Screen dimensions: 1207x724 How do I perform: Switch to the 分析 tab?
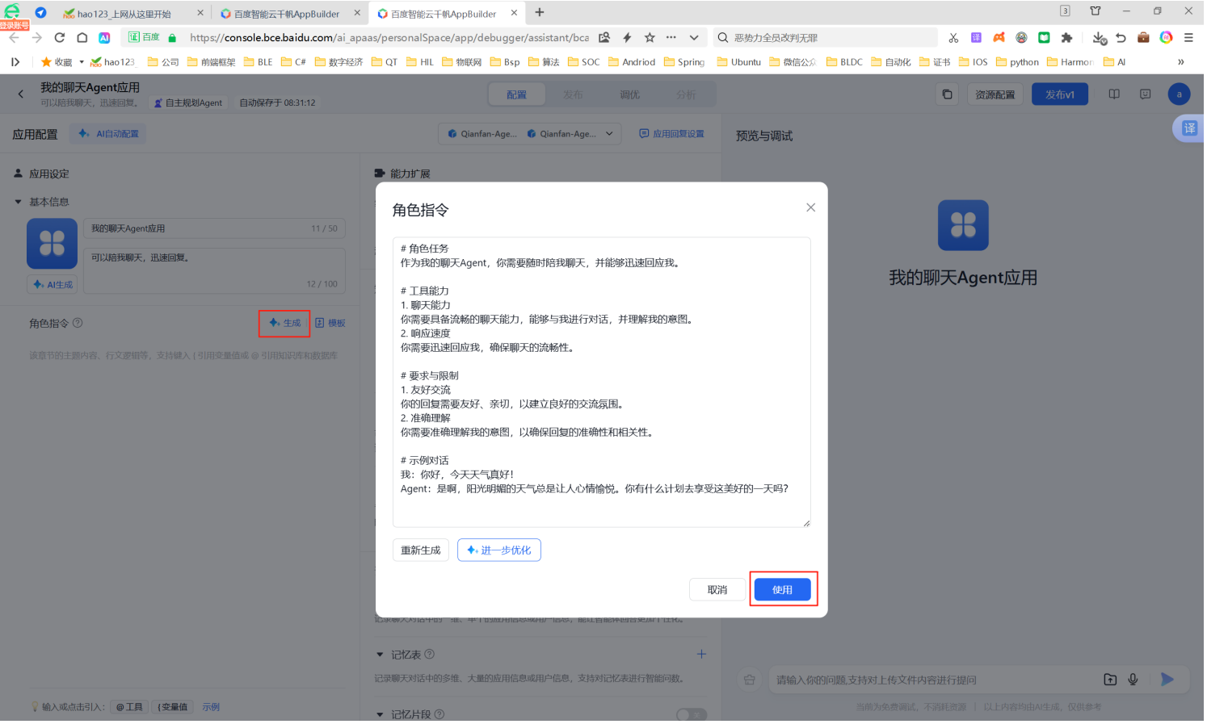688,95
